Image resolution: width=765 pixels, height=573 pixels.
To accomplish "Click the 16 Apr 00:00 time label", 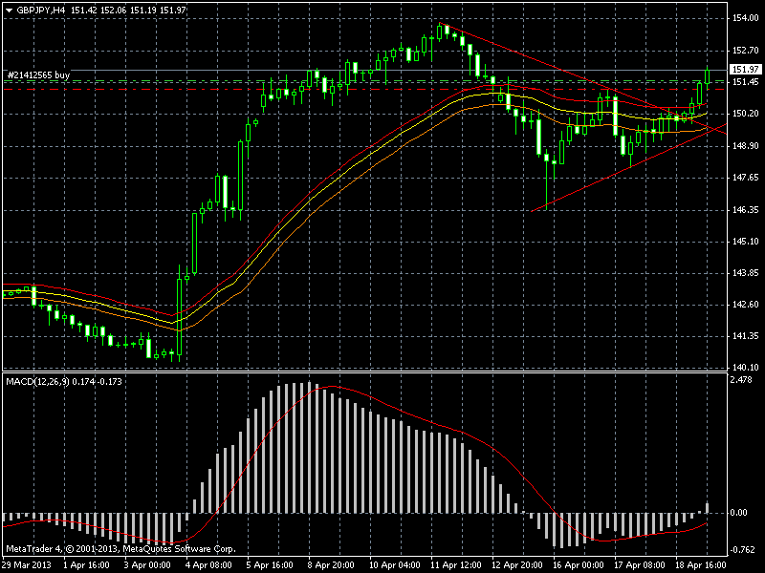I will pyautogui.click(x=579, y=565).
